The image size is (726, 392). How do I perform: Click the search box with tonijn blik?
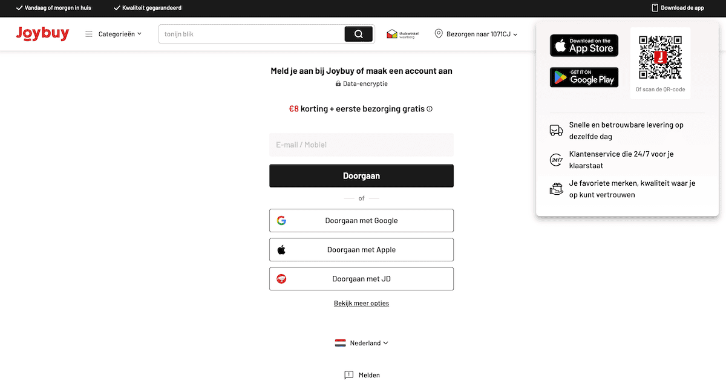click(x=251, y=34)
